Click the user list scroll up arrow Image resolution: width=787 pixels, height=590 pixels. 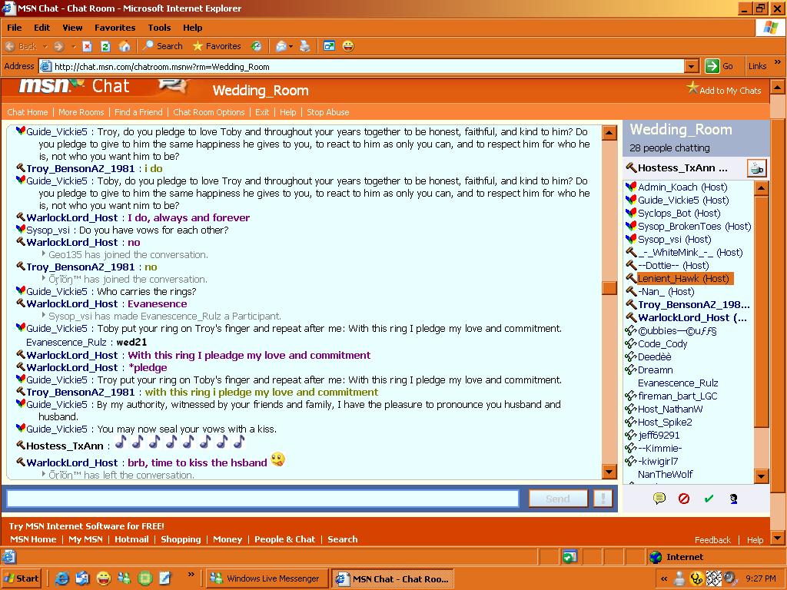point(761,189)
